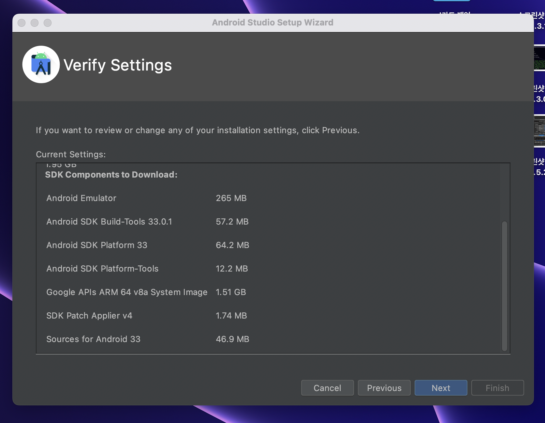The height and width of the screenshot is (423, 545).
Task: Click the Next button
Action: (441, 388)
